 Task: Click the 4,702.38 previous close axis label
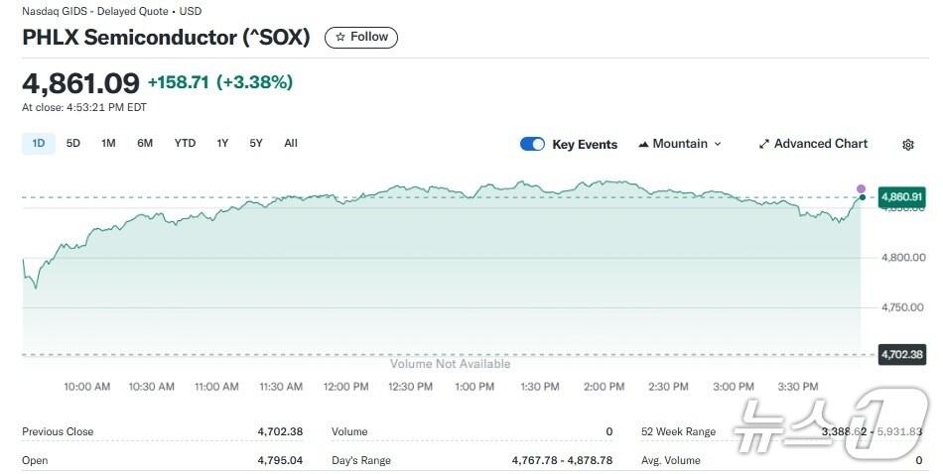[901, 354]
